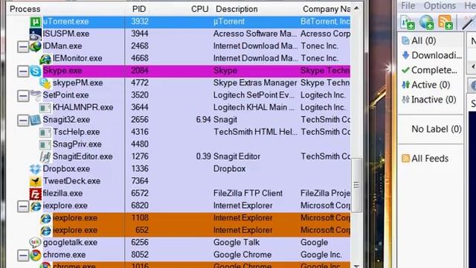
Task: Select All (0) category in uTorrent
Action: click(x=423, y=41)
